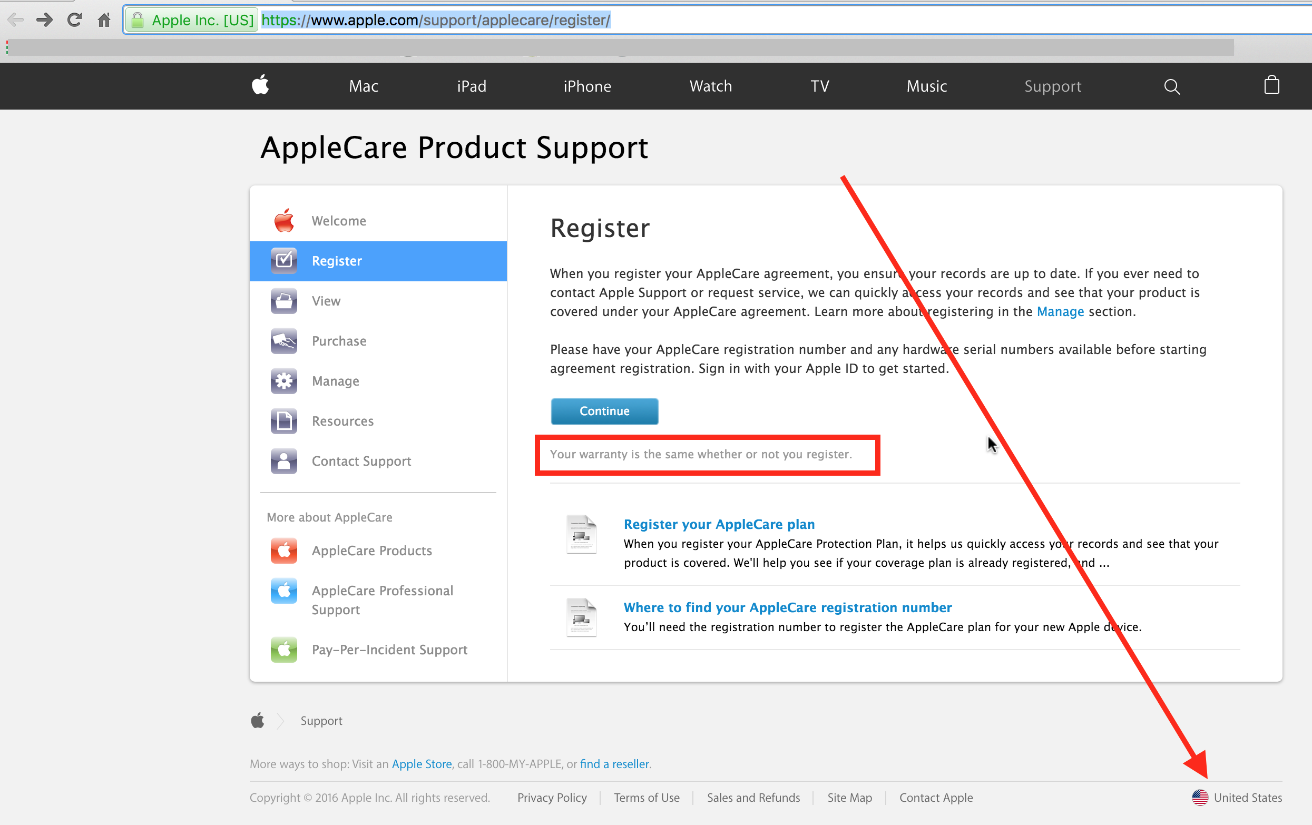Open Contact Support via the person icon
Screen dimensions: 1312x825
[284, 461]
